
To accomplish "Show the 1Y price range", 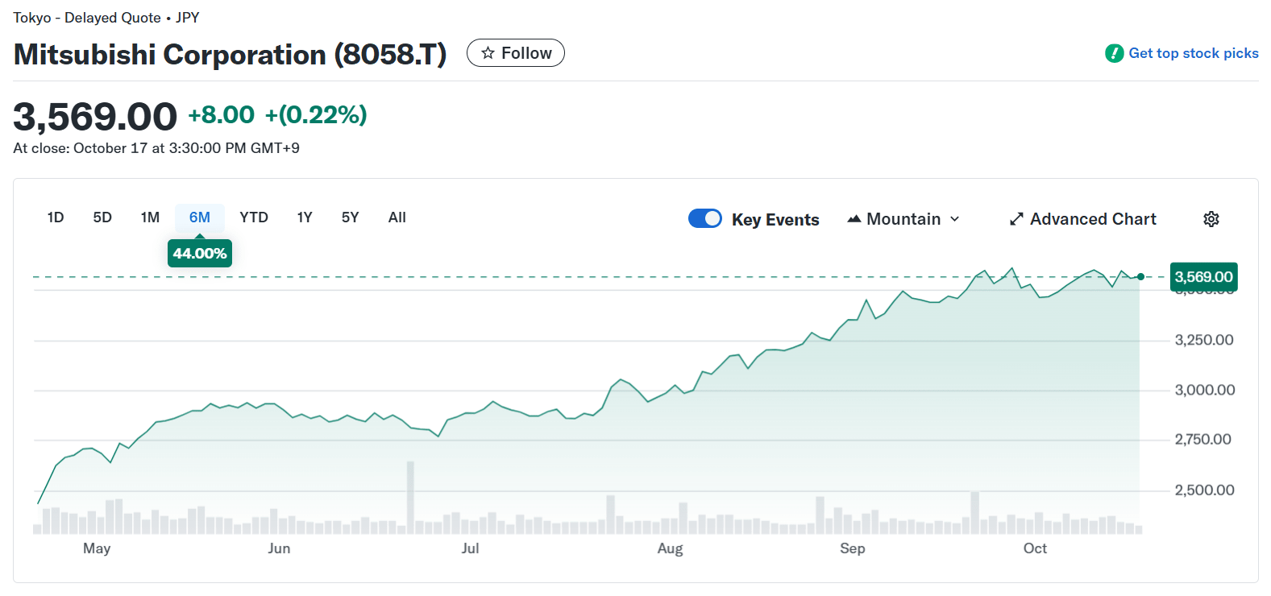I will [305, 217].
